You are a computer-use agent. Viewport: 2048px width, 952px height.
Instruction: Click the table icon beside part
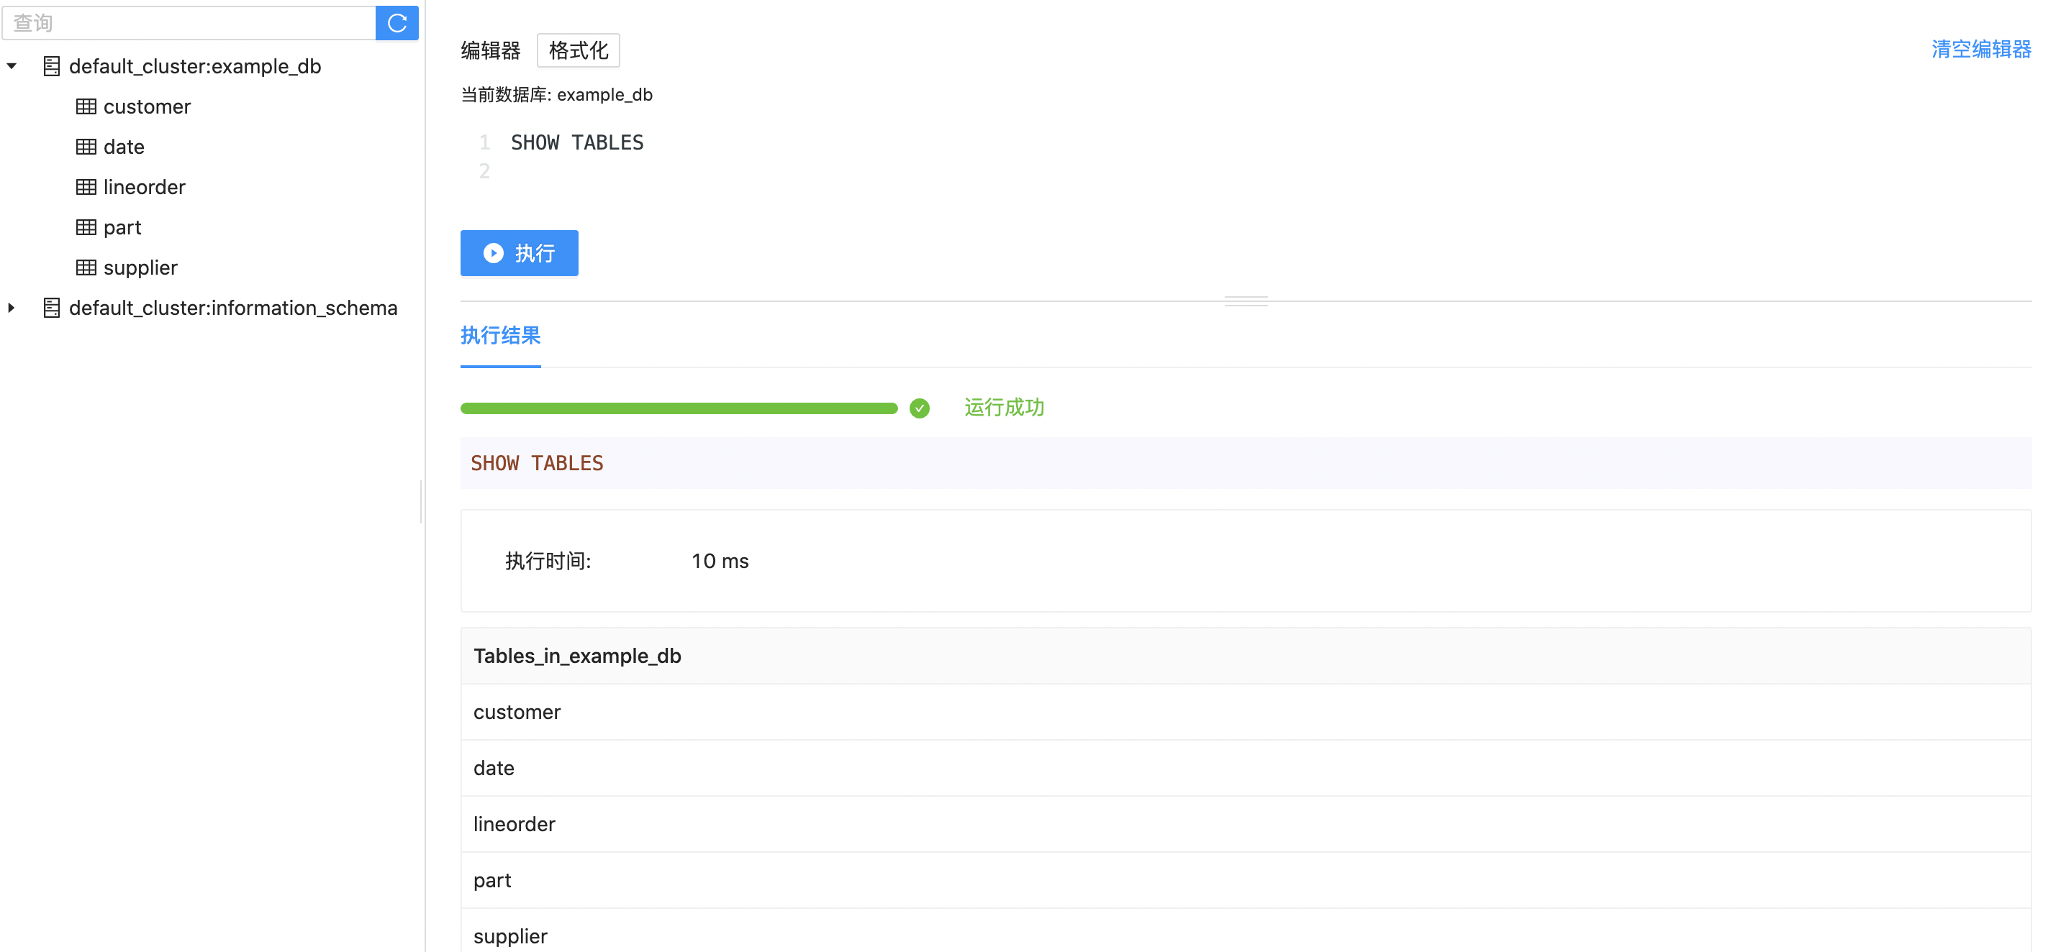tap(86, 227)
